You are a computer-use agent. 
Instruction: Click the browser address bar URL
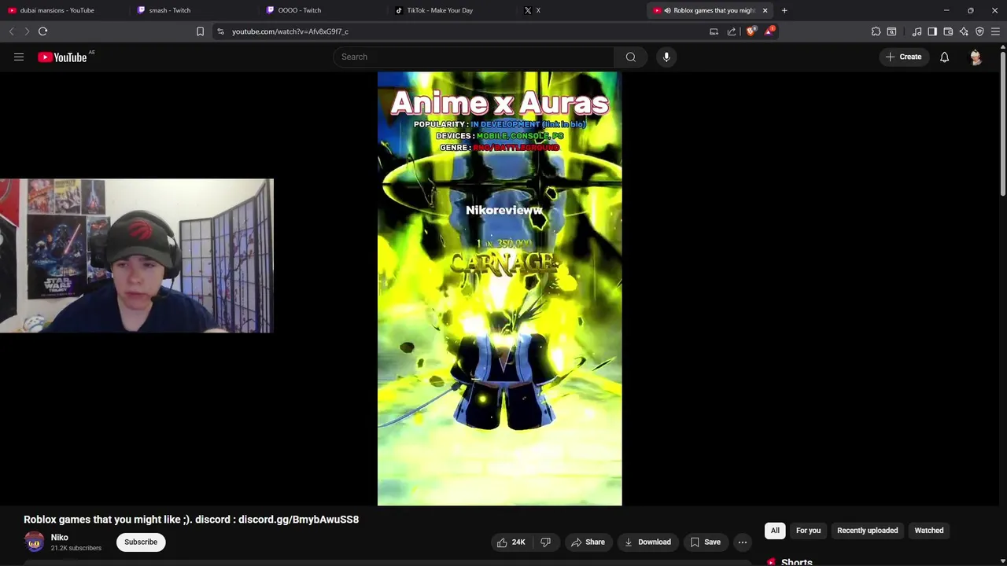click(290, 31)
